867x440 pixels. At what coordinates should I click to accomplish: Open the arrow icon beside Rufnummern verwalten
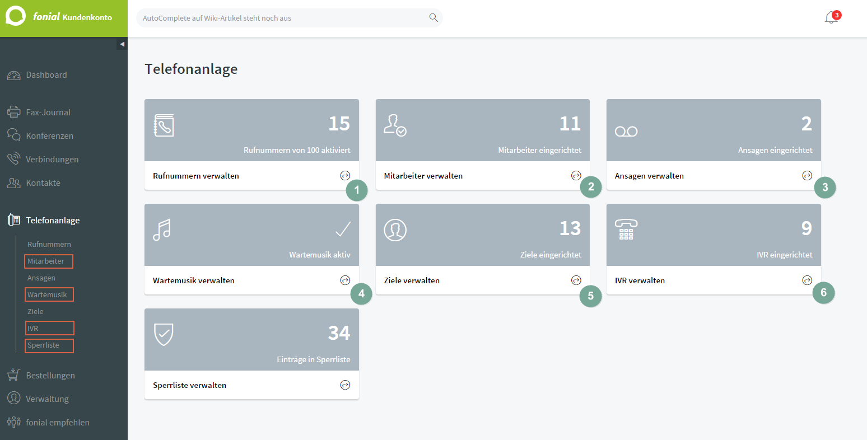point(345,176)
